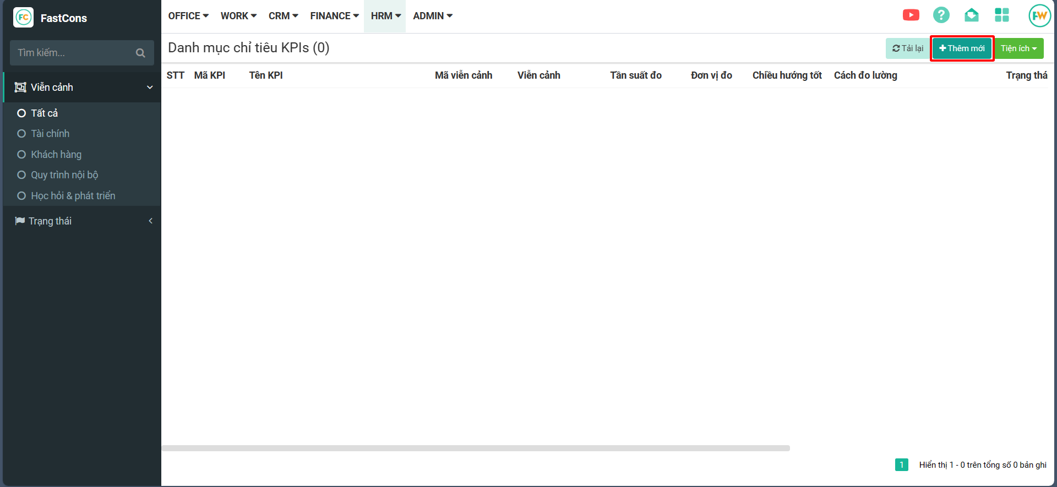Reload the list with Tải lại
This screenshot has height=487, width=1057.
[x=907, y=48]
